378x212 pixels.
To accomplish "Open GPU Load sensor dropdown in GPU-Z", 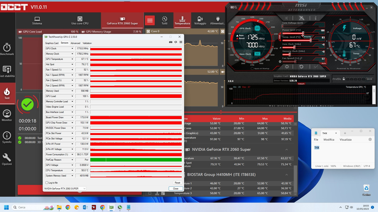I will tap(72, 96).
